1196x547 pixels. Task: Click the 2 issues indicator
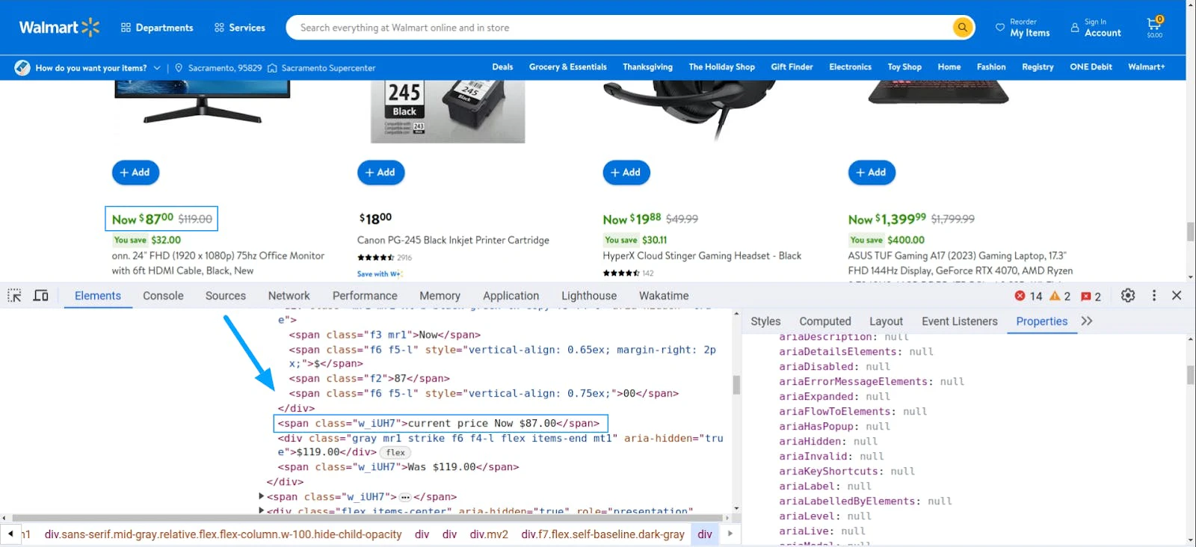(1091, 296)
